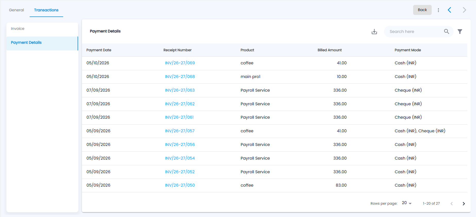Viewport: 476px width, 217px height.
Task: Open receipt INV/26-27/068
Action: [x=180, y=77]
